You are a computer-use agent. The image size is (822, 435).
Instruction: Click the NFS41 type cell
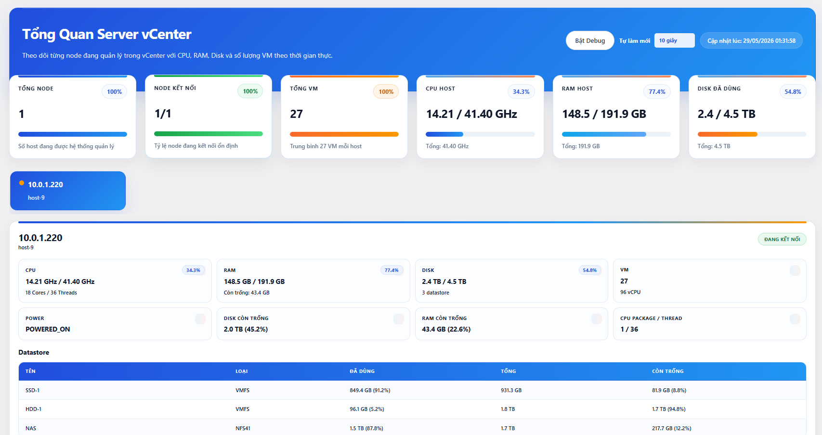tap(243, 428)
